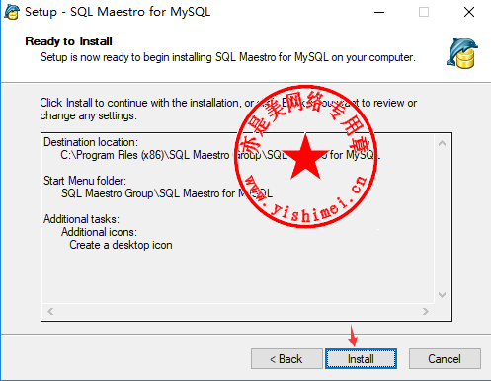Screen dimensions: 491x381
Task: Click 'Setup is now ready to begin' text
Action: pyautogui.click(x=228, y=57)
